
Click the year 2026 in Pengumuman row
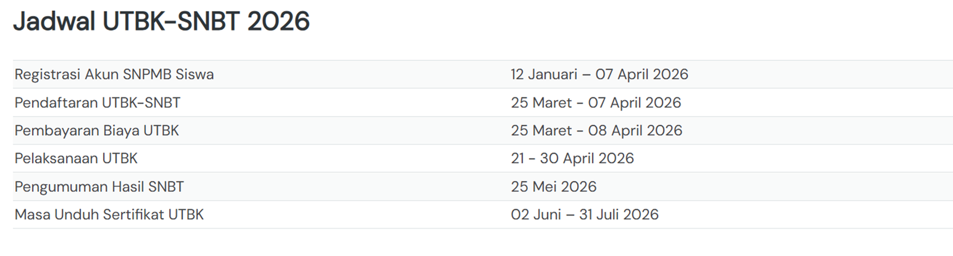(578, 186)
